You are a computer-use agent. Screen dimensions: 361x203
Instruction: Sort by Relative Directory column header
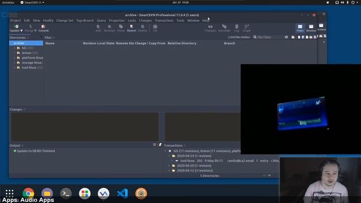pyautogui.click(x=182, y=43)
